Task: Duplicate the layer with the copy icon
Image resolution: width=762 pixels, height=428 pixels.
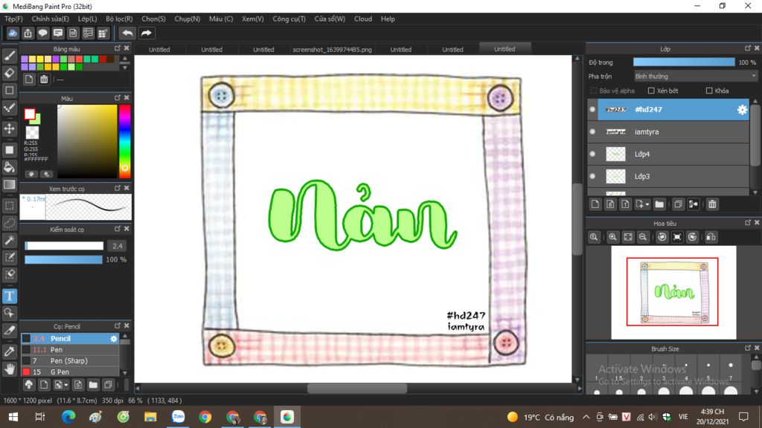Action: pyautogui.click(x=678, y=204)
